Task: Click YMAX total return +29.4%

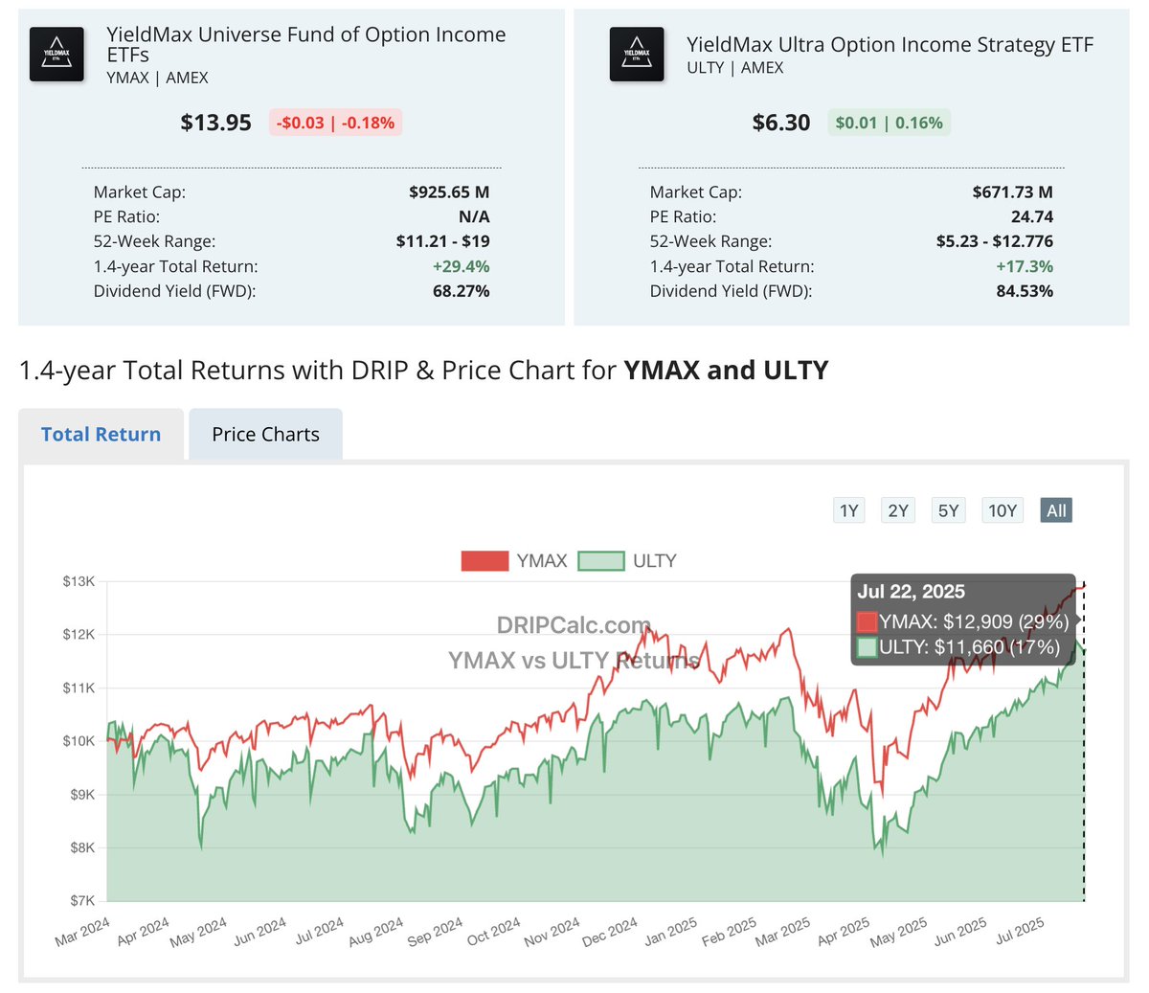Action: coord(462,266)
